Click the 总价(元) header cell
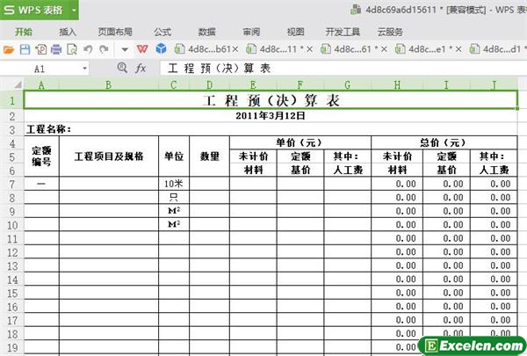Viewport: 527px width, 356px height. pos(444,142)
